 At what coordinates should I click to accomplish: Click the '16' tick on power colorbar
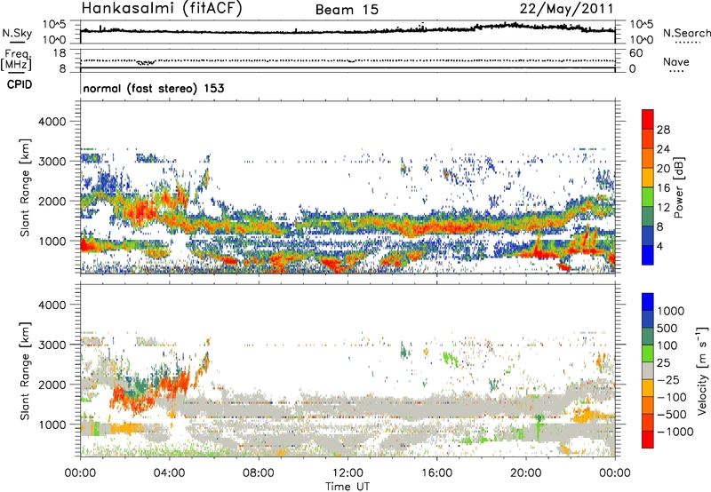(x=663, y=188)
